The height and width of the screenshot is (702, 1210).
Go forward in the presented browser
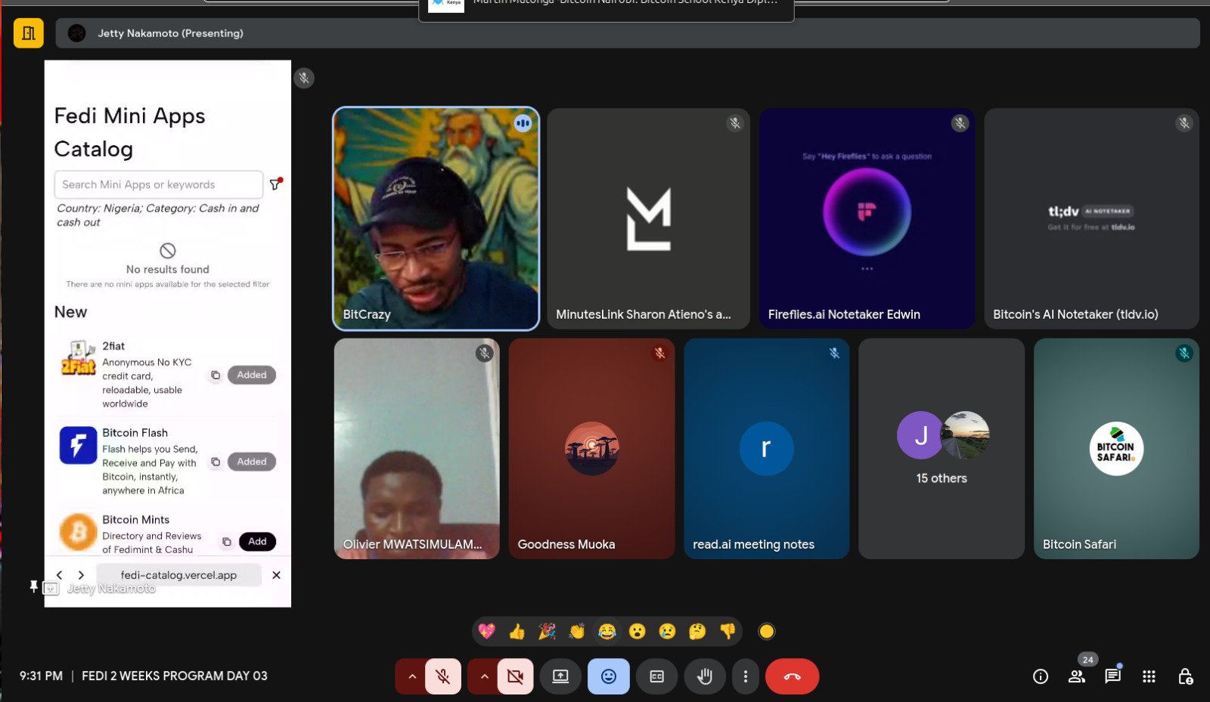81,575
